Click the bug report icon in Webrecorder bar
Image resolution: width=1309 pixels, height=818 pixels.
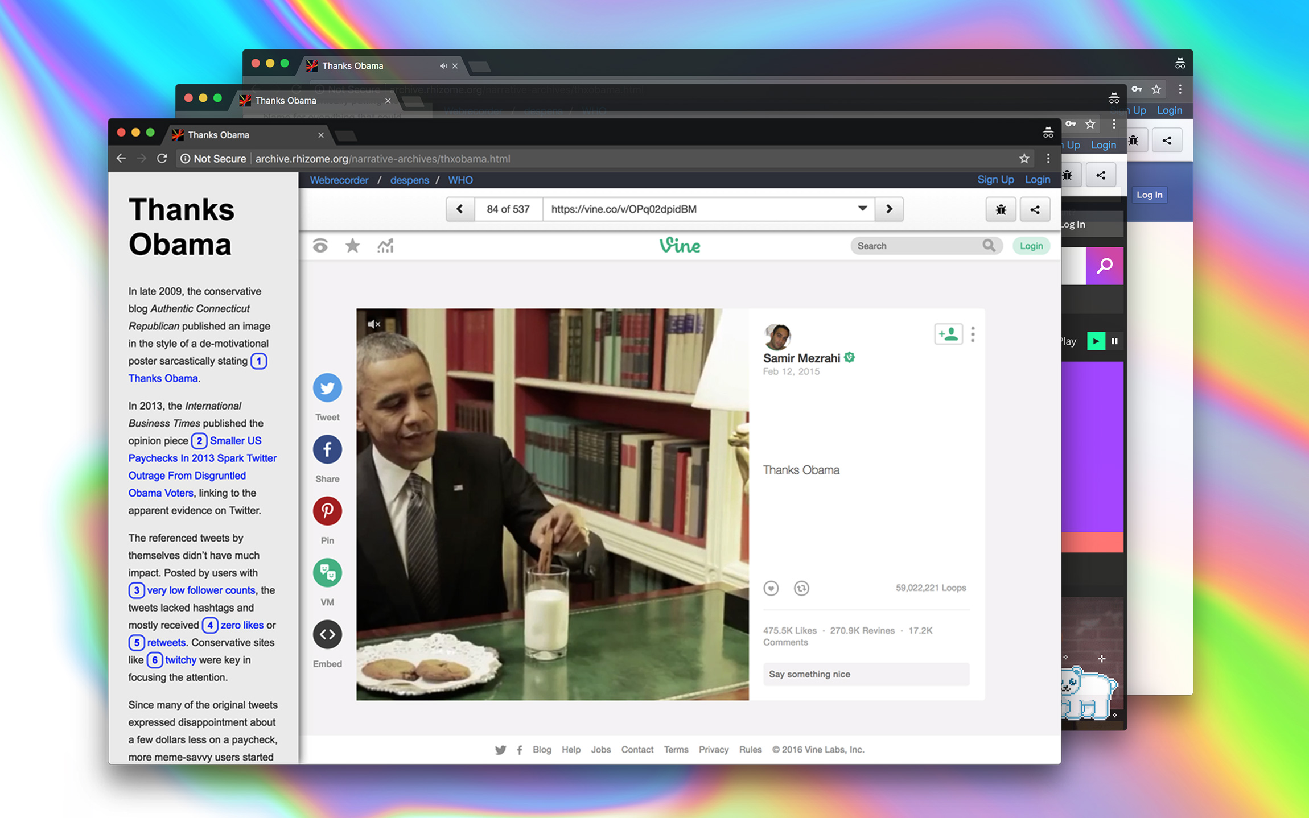(1001, 209)
